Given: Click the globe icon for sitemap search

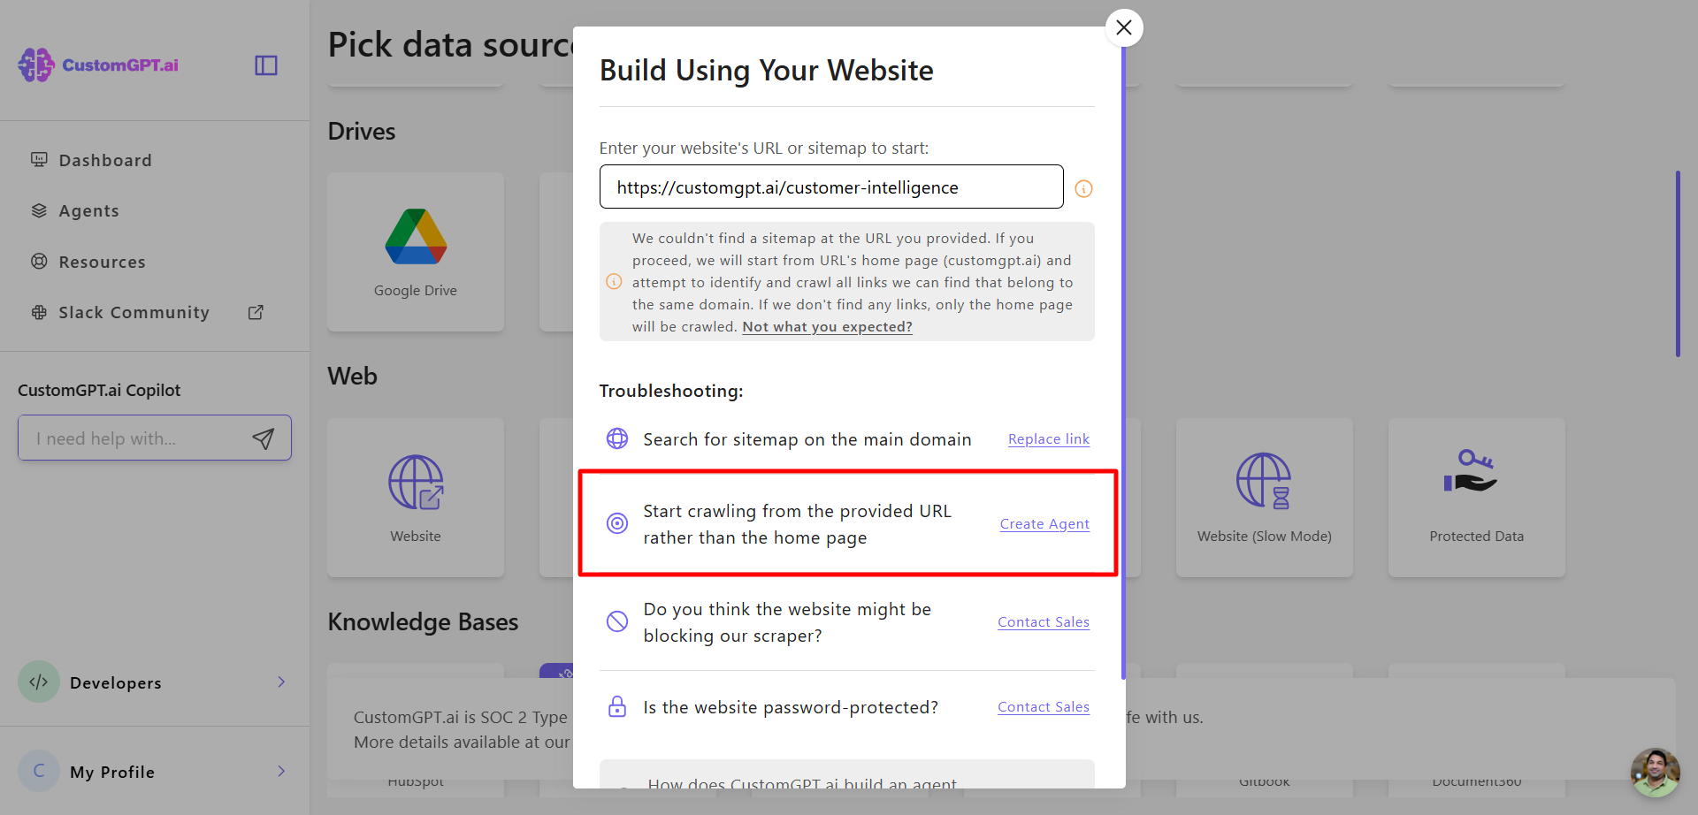Looking at the screenshot, I should tap(617, 438).
